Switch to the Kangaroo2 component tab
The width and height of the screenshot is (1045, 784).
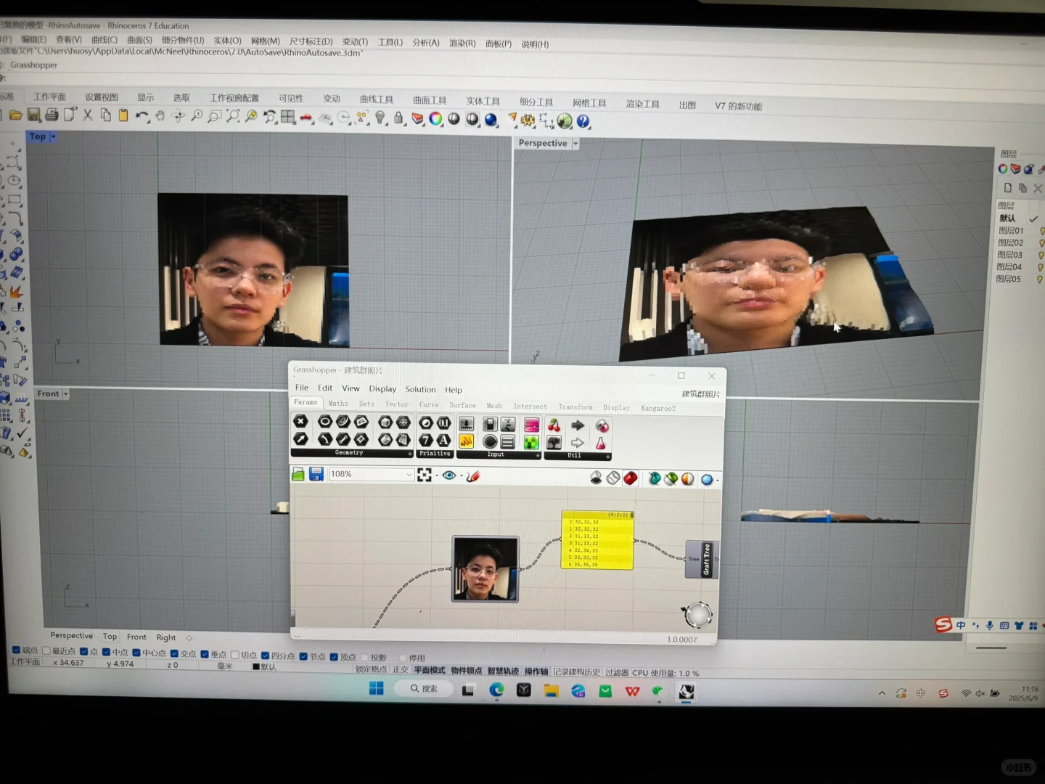[657, 408]
